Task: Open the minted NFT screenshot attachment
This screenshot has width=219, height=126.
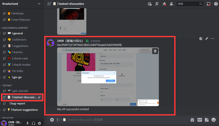Action: tap(108, 77)
